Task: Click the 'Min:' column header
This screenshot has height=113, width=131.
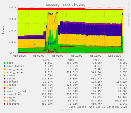Action: point(71,60)
